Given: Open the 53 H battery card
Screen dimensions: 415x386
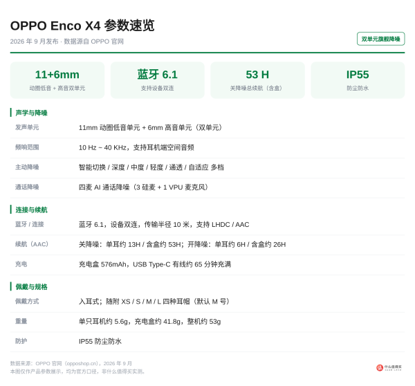Looking at the screenshot, I should (257, 80).
